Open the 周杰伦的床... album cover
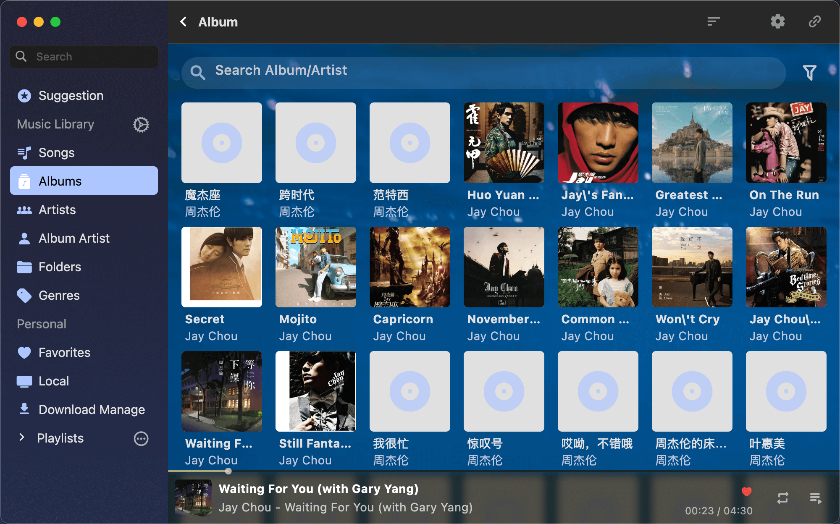840x524 pixels. point(692,391)
